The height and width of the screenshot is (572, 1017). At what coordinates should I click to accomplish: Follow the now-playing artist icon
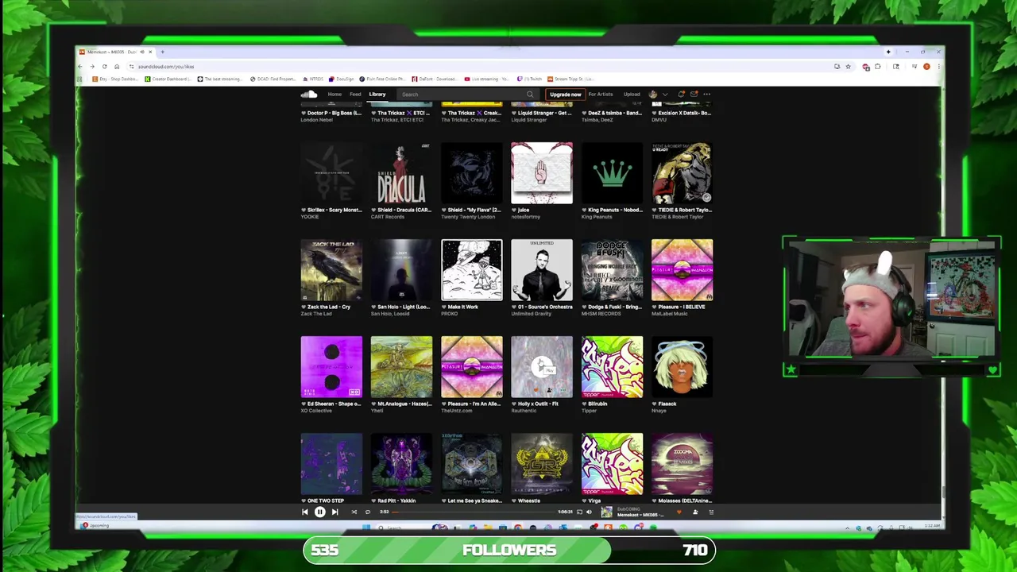coord(695,512)
